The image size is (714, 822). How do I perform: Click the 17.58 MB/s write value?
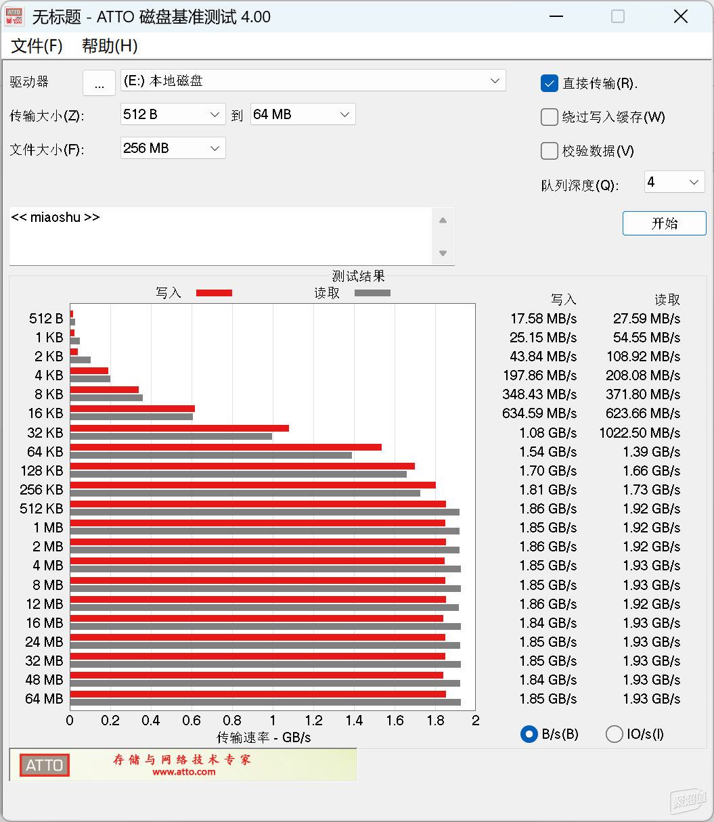pos(543,318)
